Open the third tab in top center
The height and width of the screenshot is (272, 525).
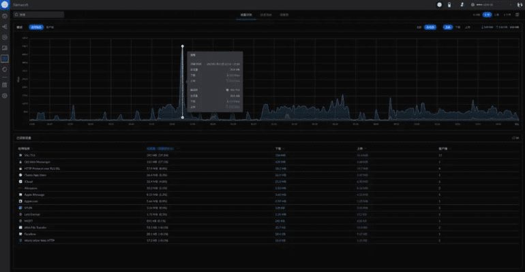pyautogui.click(x=284, y=14)
